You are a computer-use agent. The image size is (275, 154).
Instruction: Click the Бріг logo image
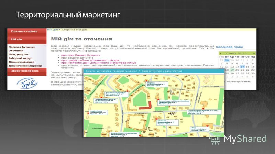pos(27,83)
